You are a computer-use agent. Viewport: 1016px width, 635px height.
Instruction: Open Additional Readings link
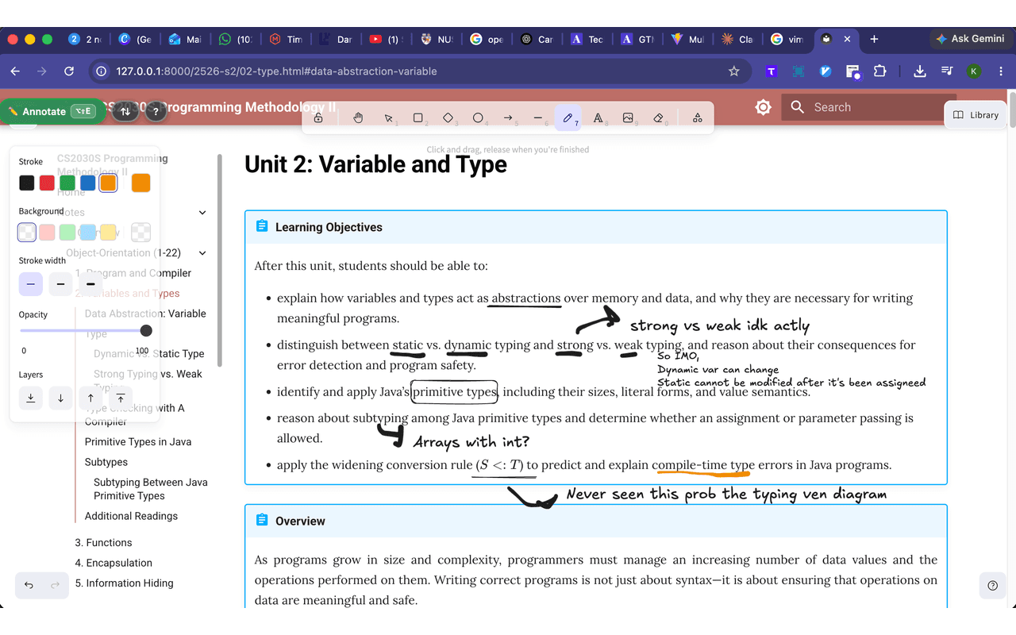pyautogui.click(x=132, y=516)
